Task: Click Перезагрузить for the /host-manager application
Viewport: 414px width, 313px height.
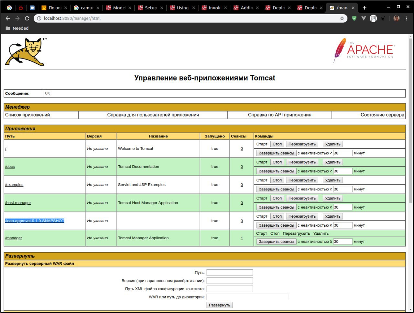Action: (x=302, y=199)
